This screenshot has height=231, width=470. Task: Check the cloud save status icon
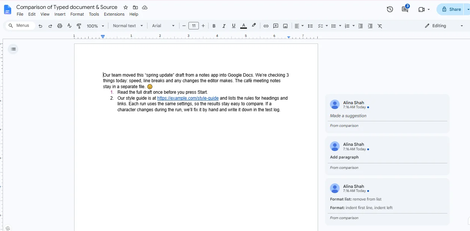click(145, 7)
